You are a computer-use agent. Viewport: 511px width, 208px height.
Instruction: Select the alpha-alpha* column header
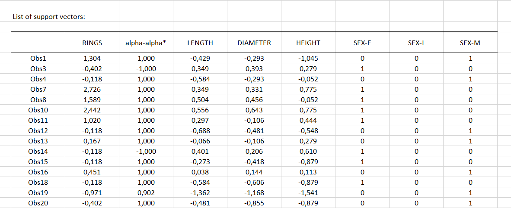(x=146, y=43)
